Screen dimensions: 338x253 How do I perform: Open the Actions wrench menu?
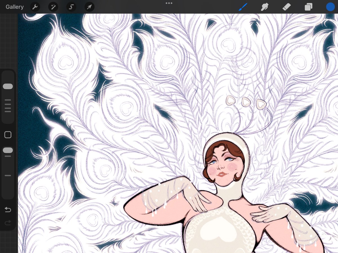point(35,7)
